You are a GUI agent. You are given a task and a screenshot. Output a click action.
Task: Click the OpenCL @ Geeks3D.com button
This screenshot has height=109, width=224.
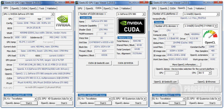click(x=165, y=82)
